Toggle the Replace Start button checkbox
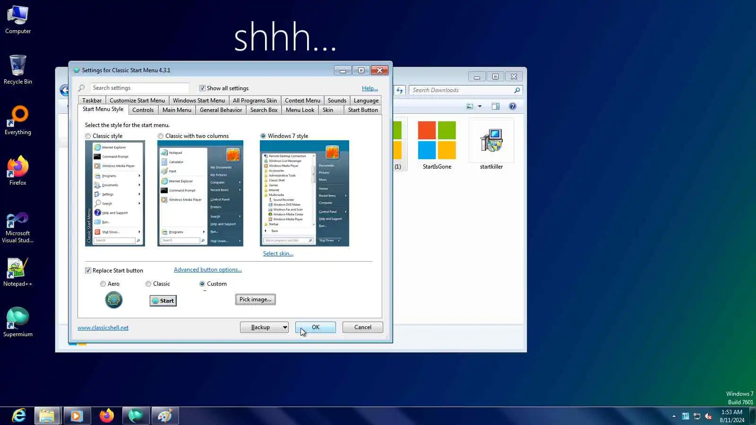The height and width of the screenshot is (425, 756). 88,271
